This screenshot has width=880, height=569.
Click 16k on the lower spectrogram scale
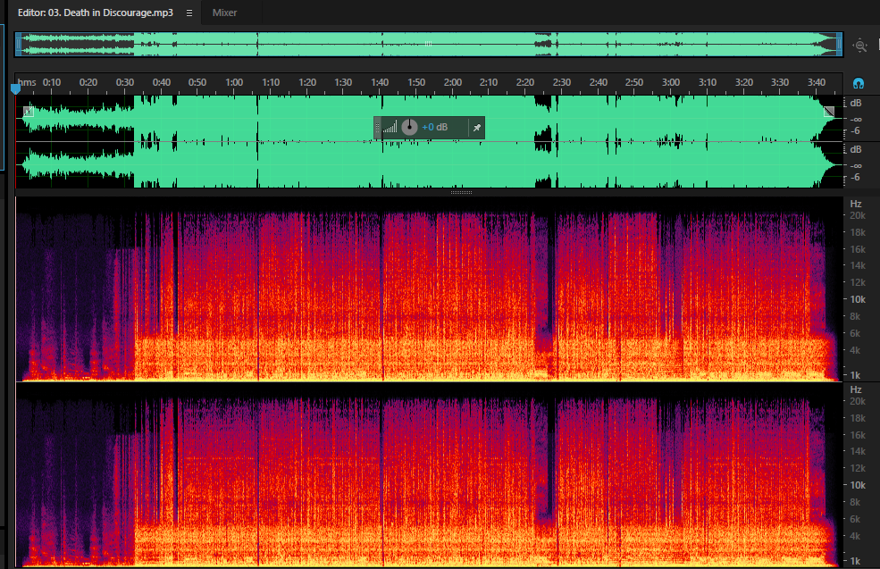click(858, 435)
